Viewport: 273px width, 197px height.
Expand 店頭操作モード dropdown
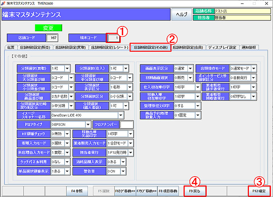(x=253, y=68)
